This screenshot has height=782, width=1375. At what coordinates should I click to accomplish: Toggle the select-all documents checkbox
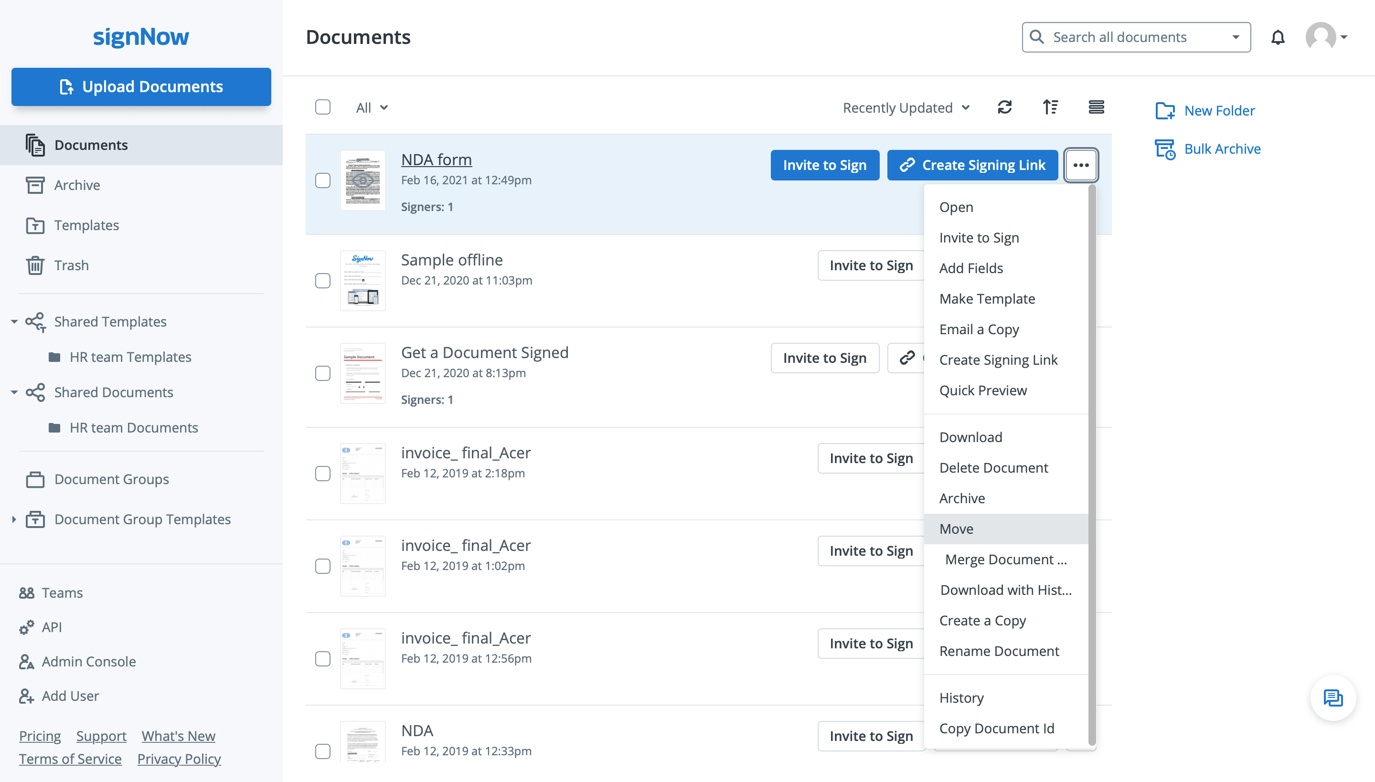(322, 107)
